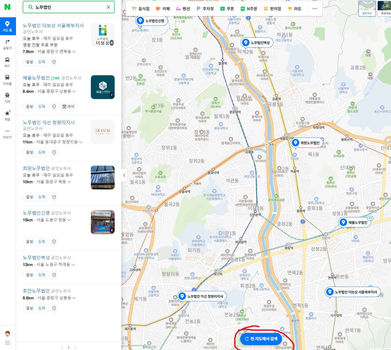Open 희망노무법인 result title
The width and height of the screenshot is (391, 350).
point(36,168)
